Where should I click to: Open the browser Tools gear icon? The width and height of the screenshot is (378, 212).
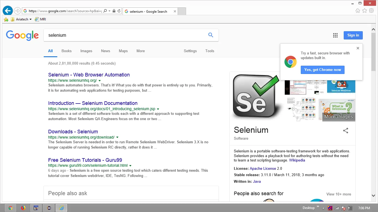pyautogui.click(x=371, y=11)
